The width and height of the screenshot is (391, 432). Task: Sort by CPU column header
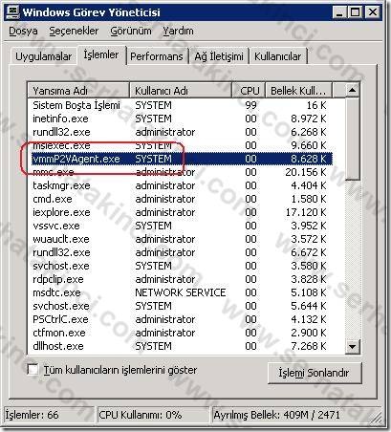tap(249, 91)
